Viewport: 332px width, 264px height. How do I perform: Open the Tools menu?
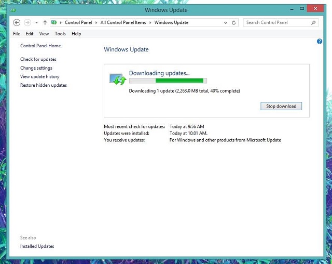60,34
